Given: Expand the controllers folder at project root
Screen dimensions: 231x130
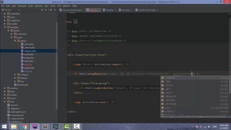Looking at the screenshot, I should click(5, 14).
